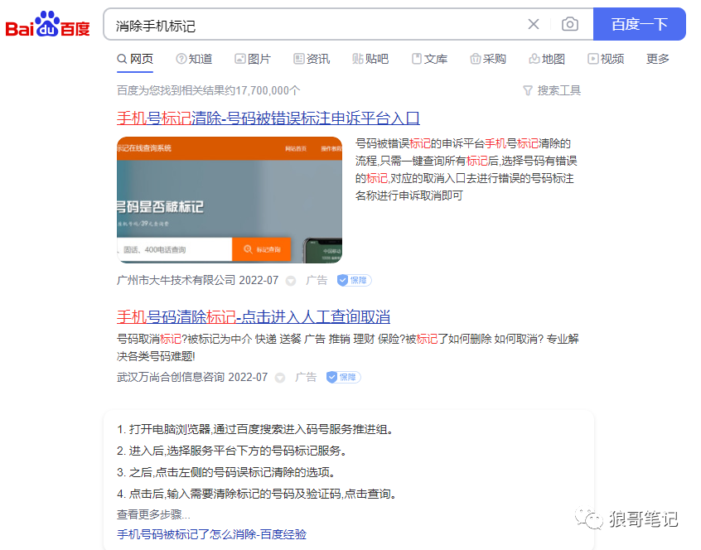701x550 pixels.
Task: Clear the search box with X icon
Action: point(534,24)
